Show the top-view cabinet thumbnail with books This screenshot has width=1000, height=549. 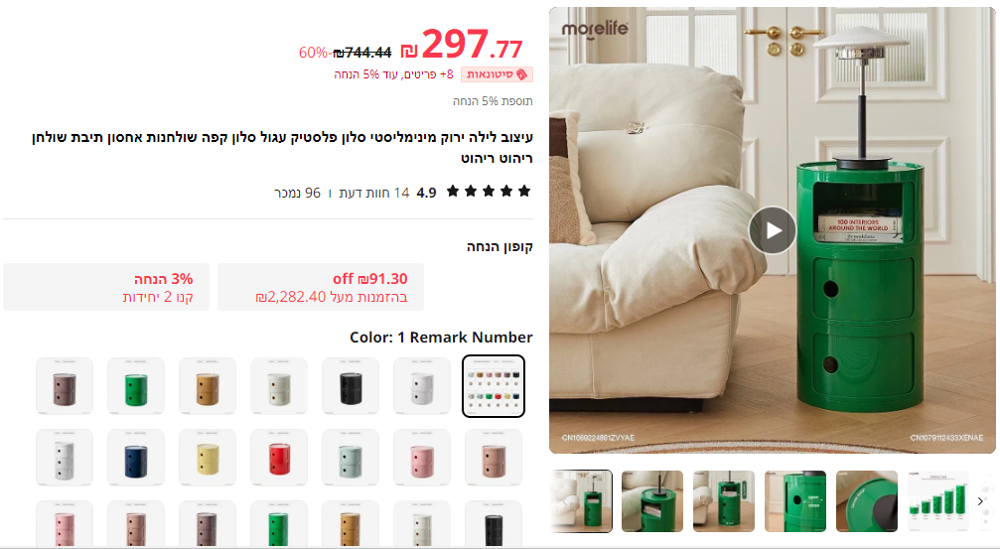(x=652, y=501)
